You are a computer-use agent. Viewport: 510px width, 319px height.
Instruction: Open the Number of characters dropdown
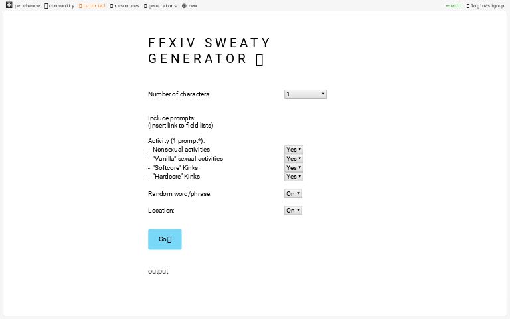click(305, 94)
